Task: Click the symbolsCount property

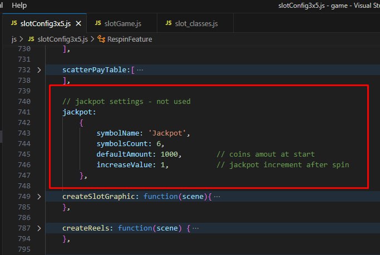Action: [x=122, y=144]
